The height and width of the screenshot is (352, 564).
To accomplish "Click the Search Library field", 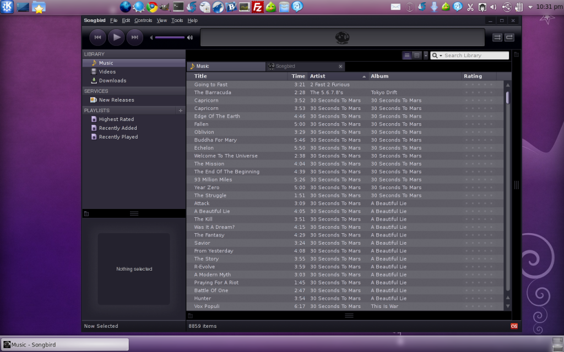I will [x=475, y=56].
